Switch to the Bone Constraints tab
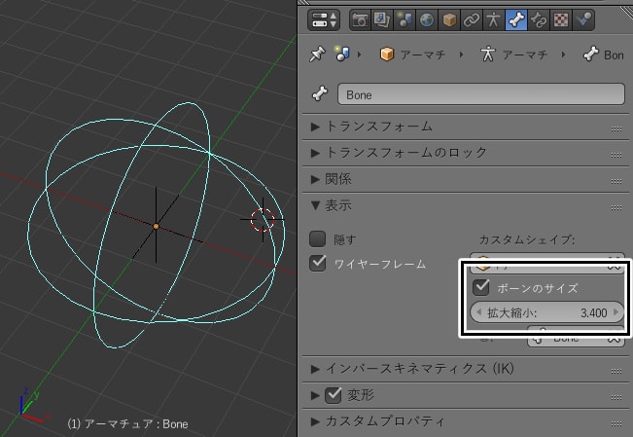 pos(539,19)
